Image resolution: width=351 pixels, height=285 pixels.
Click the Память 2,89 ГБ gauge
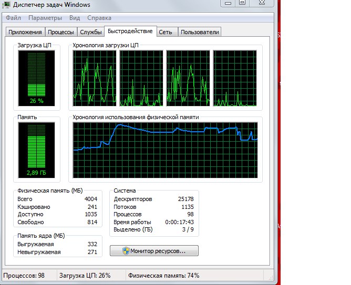tap(36, 150)
